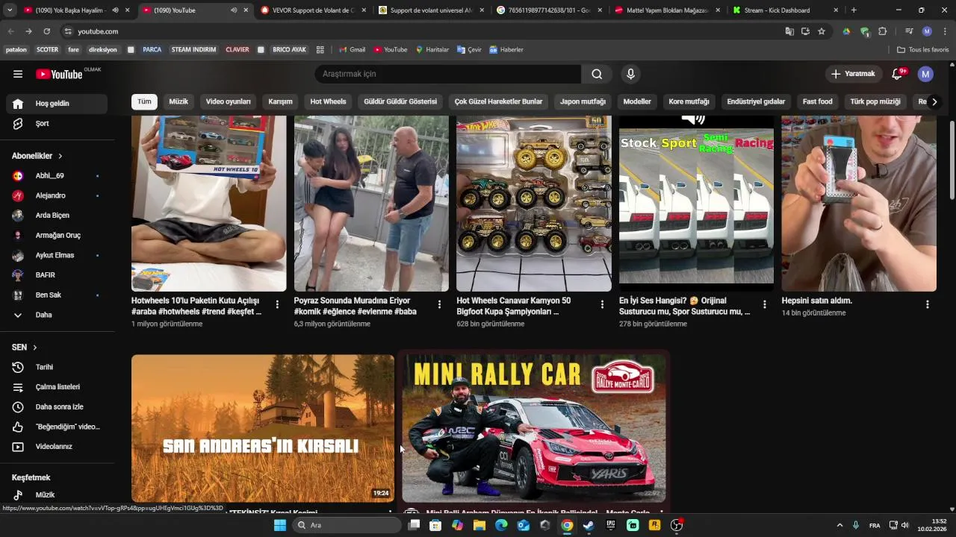Expand the Abonelikler section chevron

pos(60,156)
